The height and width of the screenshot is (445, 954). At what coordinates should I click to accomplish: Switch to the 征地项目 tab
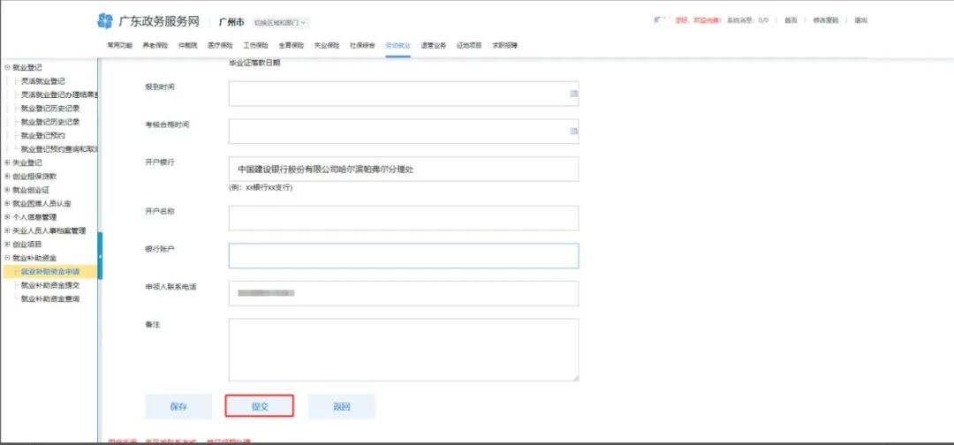point(469,45)
